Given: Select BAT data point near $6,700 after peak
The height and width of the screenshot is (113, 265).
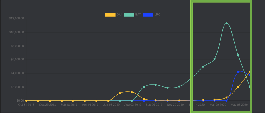Looking at the screenshot, I should point(238,55).
